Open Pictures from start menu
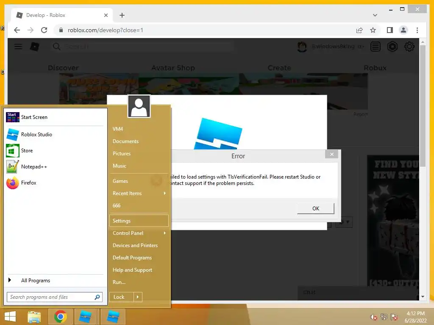 [122, 154]
